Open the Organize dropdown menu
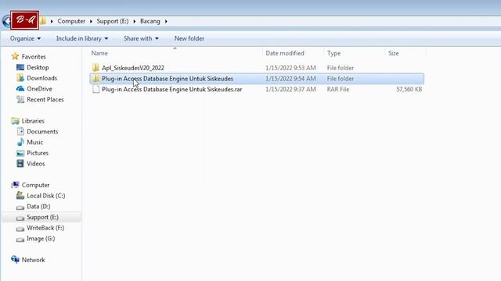 pos(25,38)
